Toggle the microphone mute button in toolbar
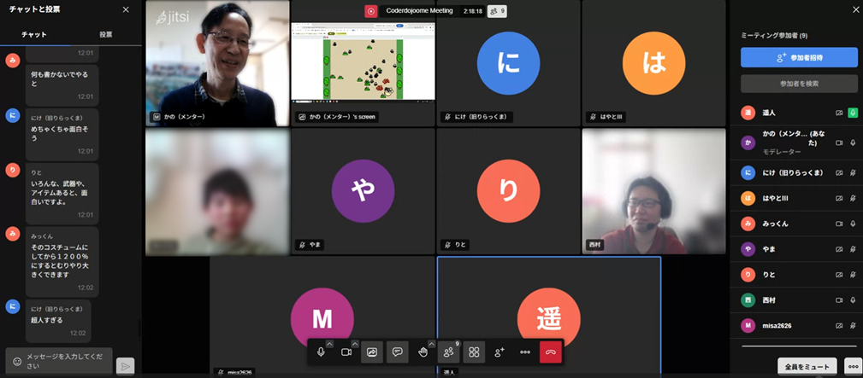Viewport: 863px width, 378px height. (x=321, y=352)
